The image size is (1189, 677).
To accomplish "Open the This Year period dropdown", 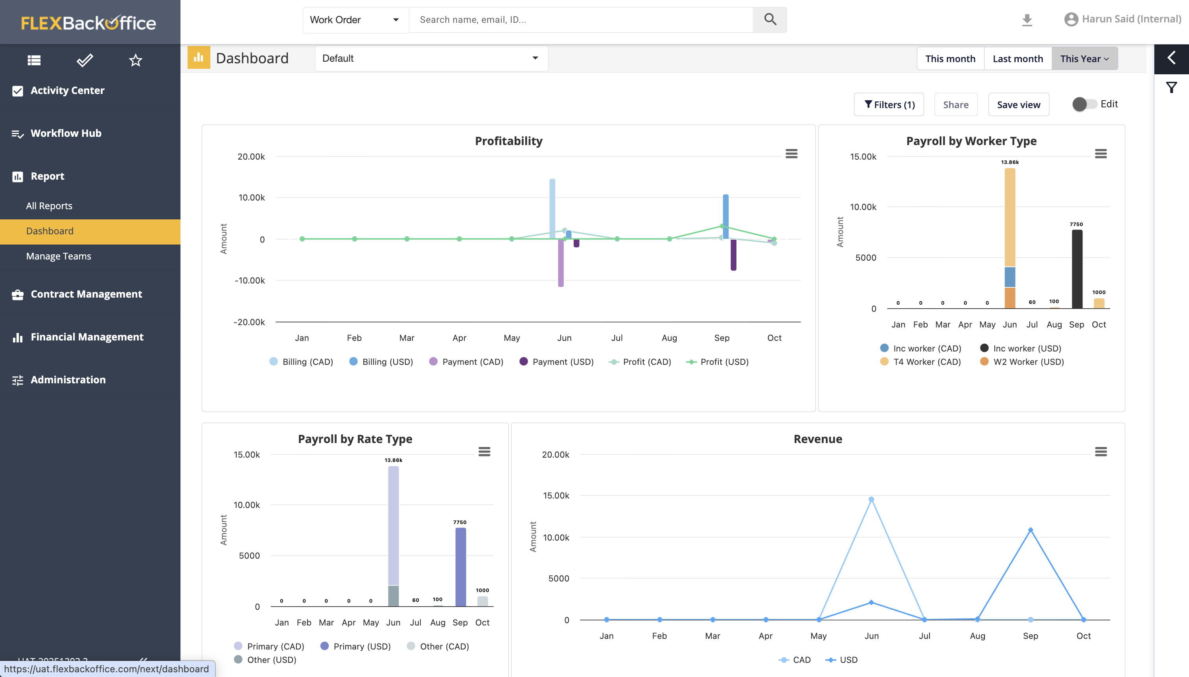I will point(1084,59).
